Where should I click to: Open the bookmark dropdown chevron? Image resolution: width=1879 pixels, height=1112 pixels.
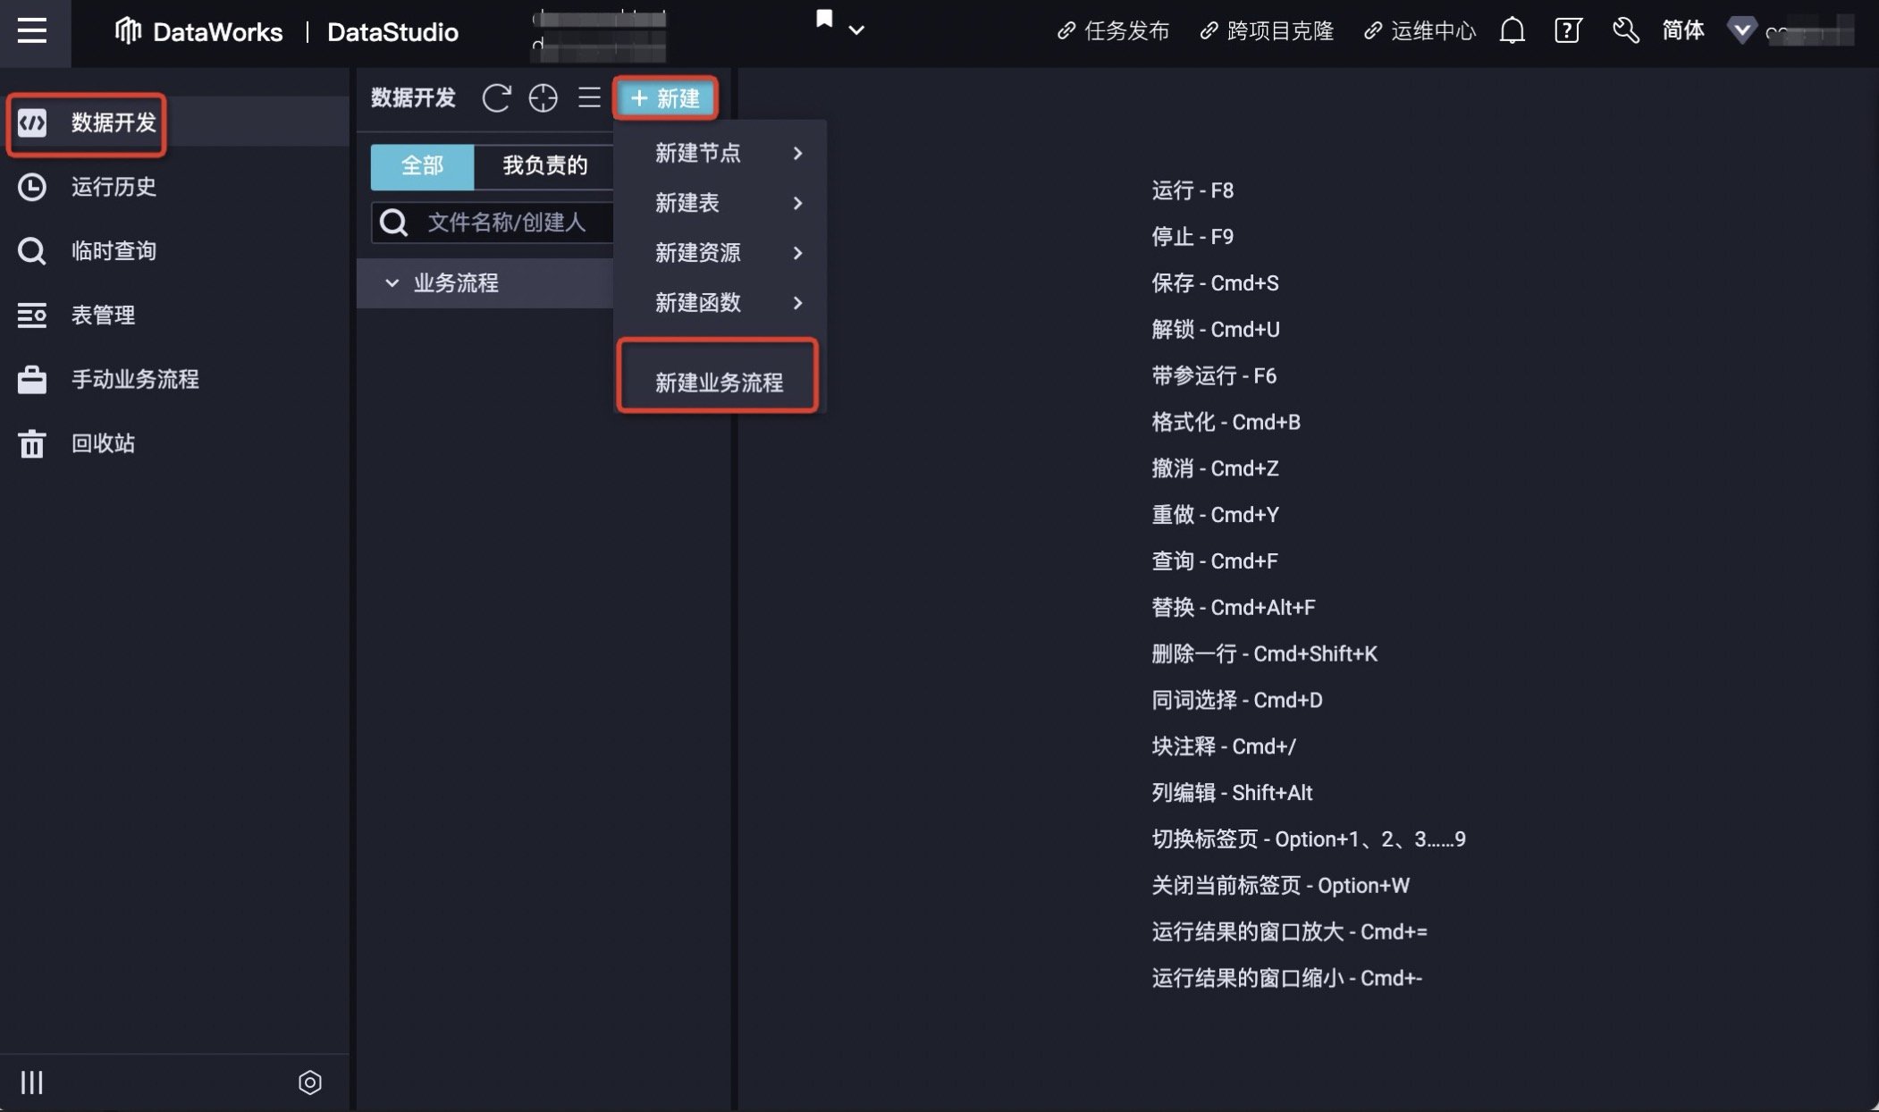[856, 31]
